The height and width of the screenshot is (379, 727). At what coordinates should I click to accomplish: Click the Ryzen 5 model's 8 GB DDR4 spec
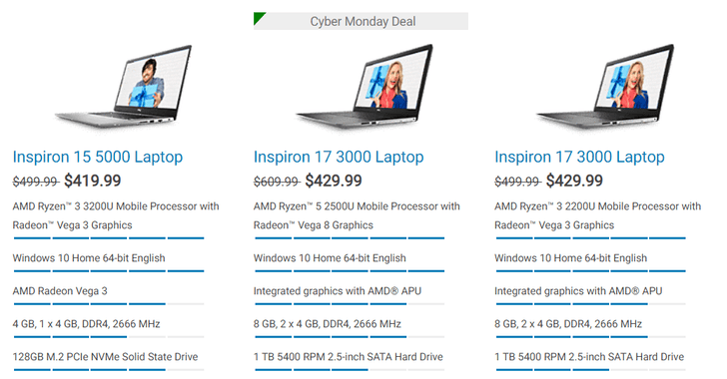pyautogui.click(x=328, y=324)
